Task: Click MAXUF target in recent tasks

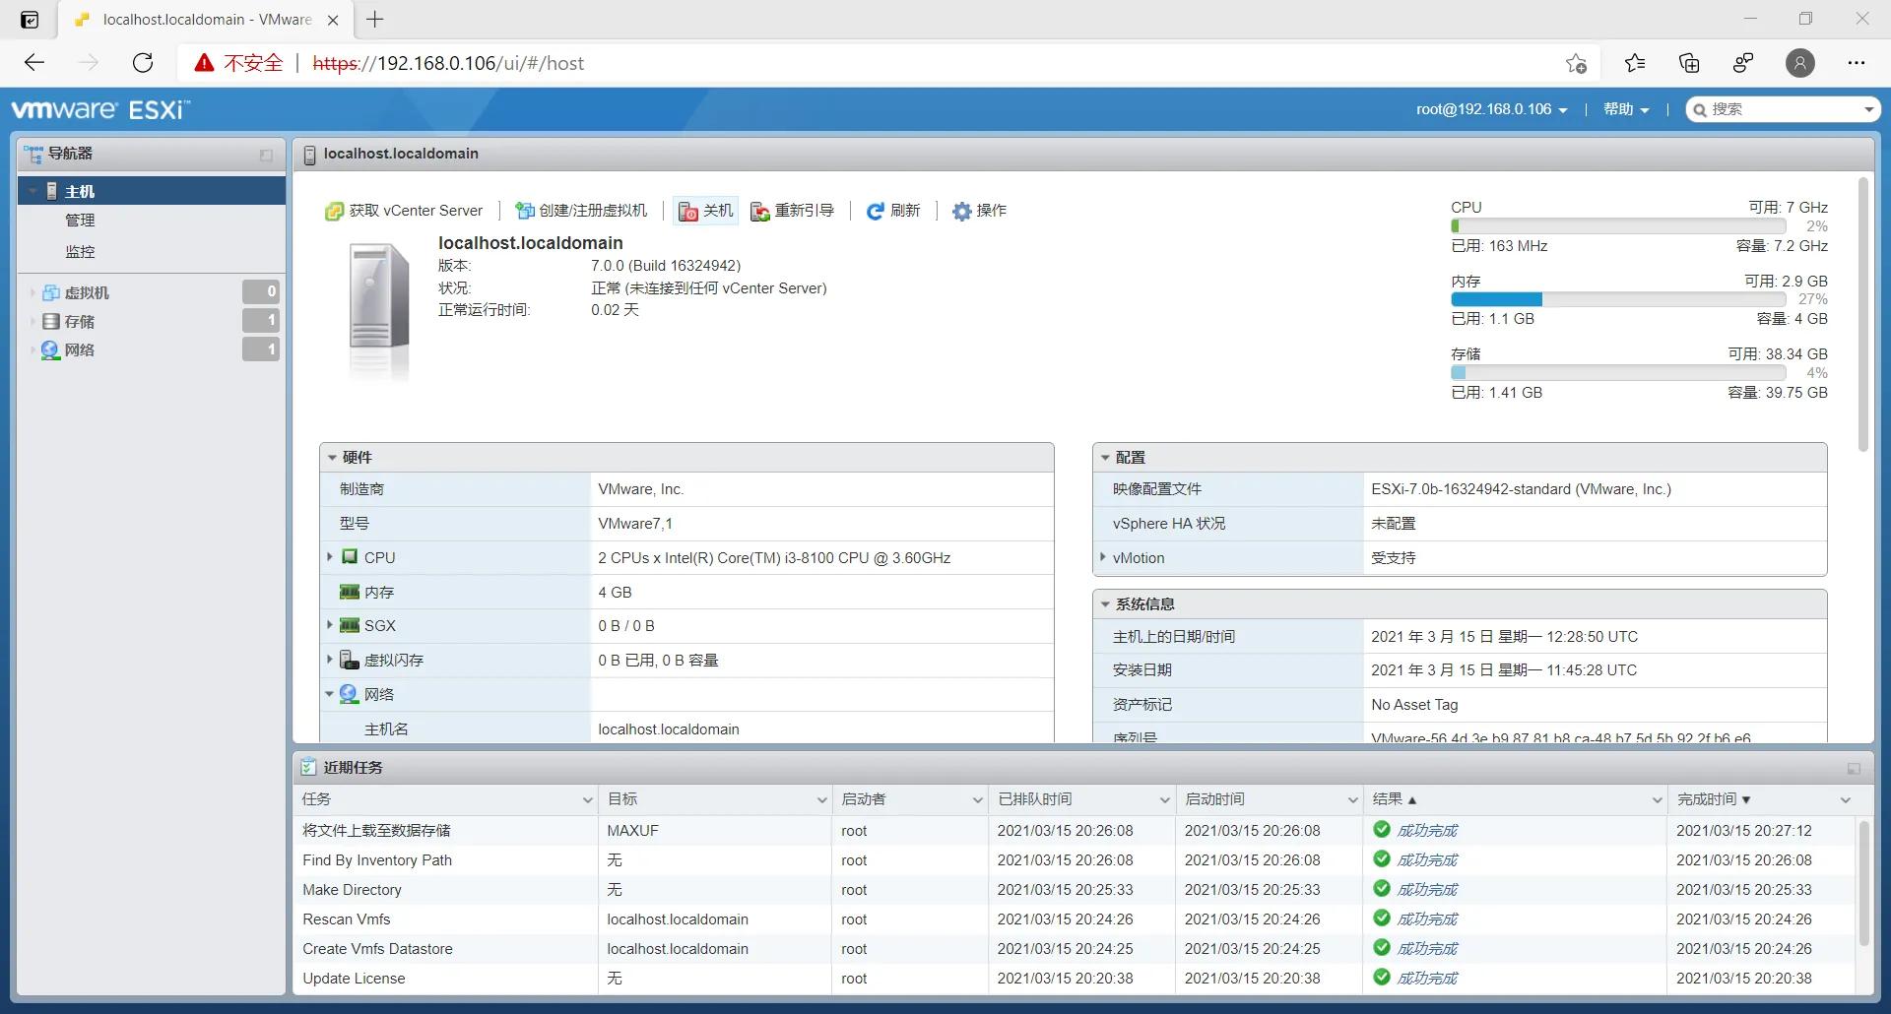Action: (x=632, y=831)
